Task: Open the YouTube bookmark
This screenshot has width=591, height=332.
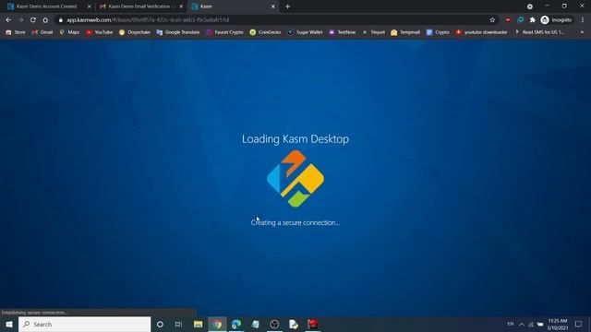Action: coord(100,32)
